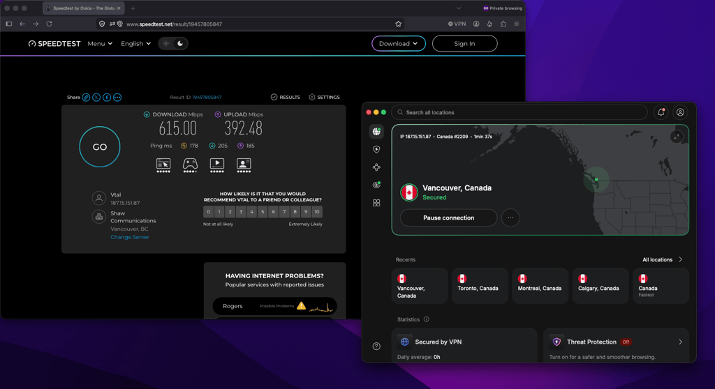Open VPN app notifications bell
Image resolution: width=715 pixels, height=389 pixels.
pyautogui.click(x=661, y=112)
